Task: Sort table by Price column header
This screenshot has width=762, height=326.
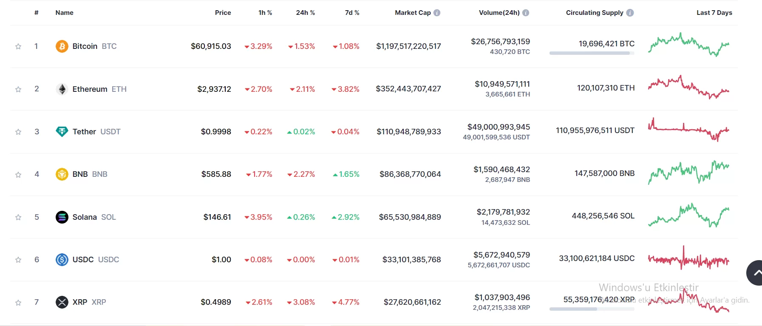Action: coord(223,13)
